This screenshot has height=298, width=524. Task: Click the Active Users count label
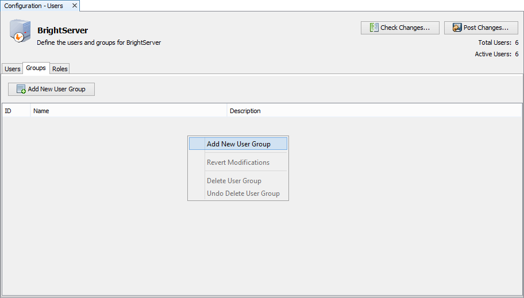point(496,54)
